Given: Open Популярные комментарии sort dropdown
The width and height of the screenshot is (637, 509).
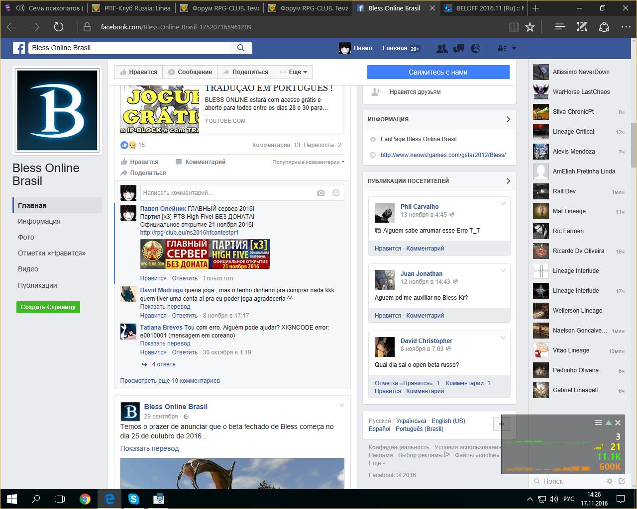Looking at the screenshot, I should 308,162.
